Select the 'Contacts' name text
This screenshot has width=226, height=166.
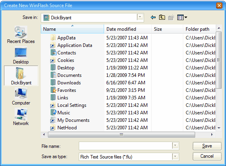(x=66, y=53)
